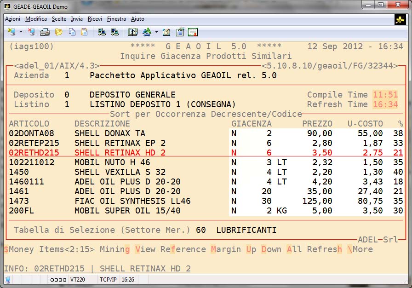412x288 pixels.
Task: Open the dropdown arrow beside new connection
Action: coord(21,32)
